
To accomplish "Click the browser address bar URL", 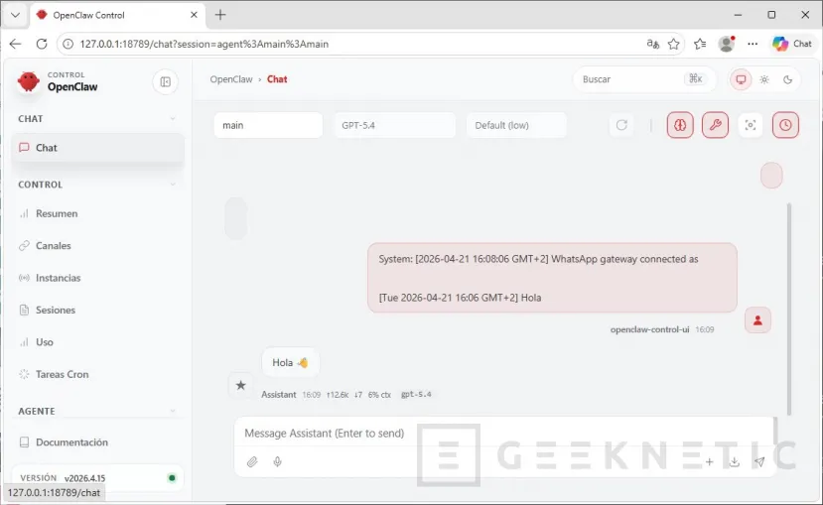I will [205, 44].
